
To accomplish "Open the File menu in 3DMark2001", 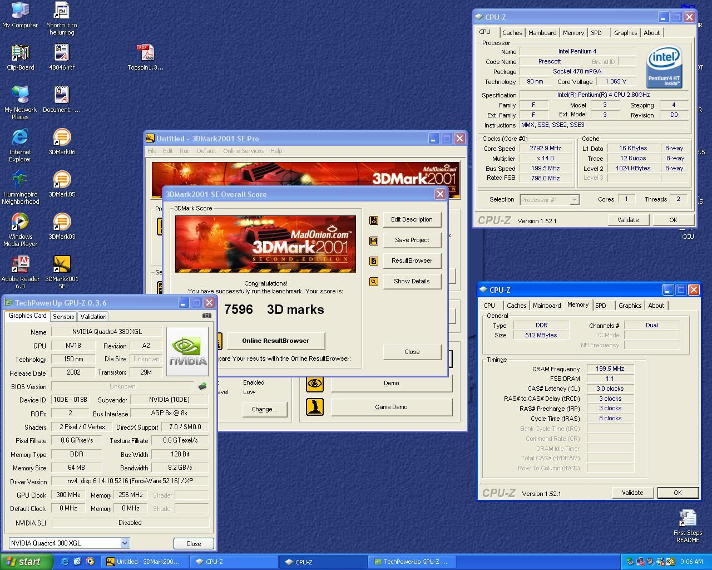I will point(152,151).
